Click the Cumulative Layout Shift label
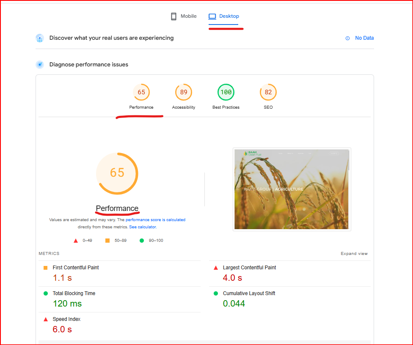Screen dimensions: 413x345 [x=249, y=293]
